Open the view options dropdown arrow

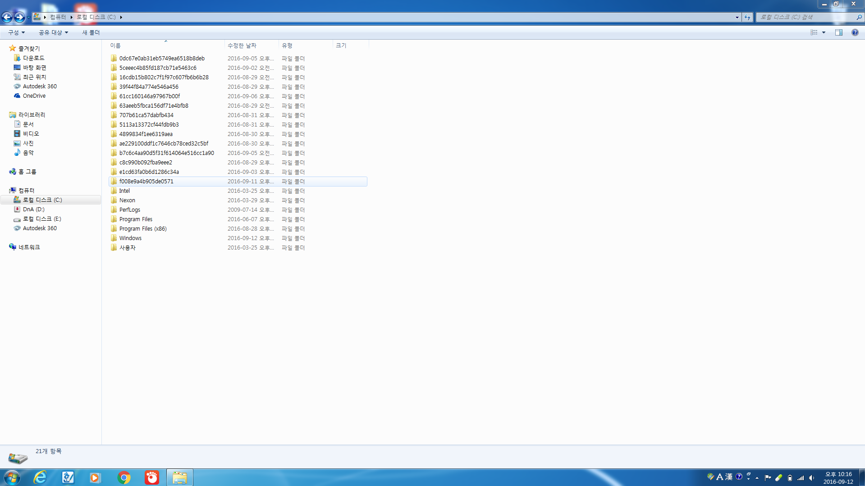click(824, 32)
